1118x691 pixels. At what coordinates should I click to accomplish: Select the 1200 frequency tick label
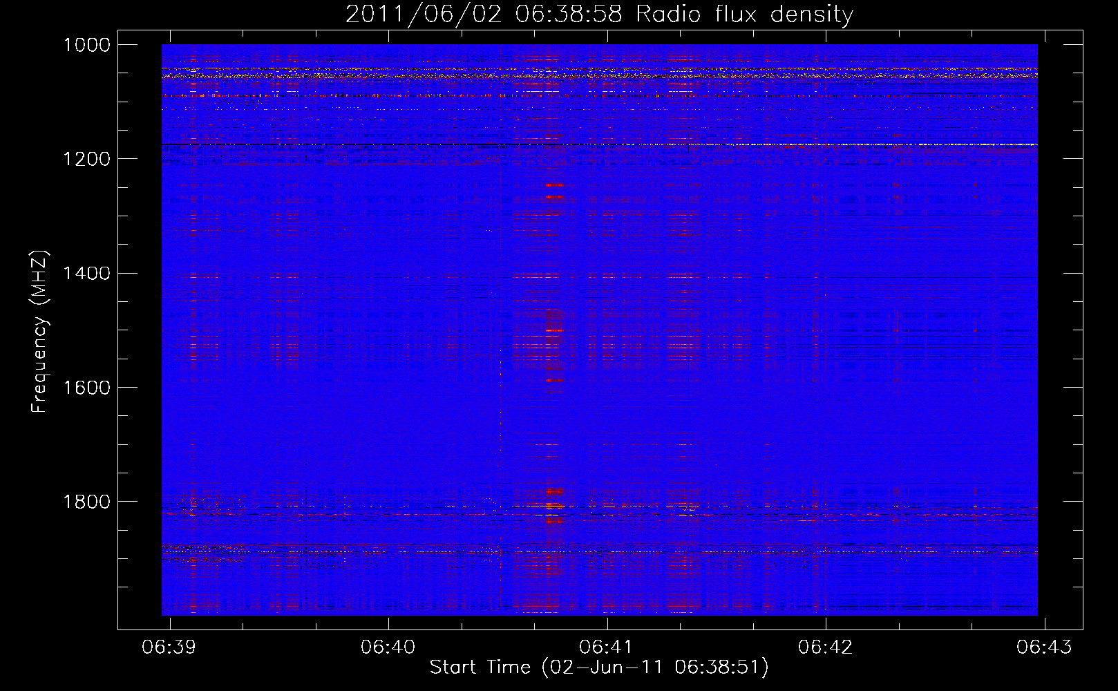click(x=87, y=159)
